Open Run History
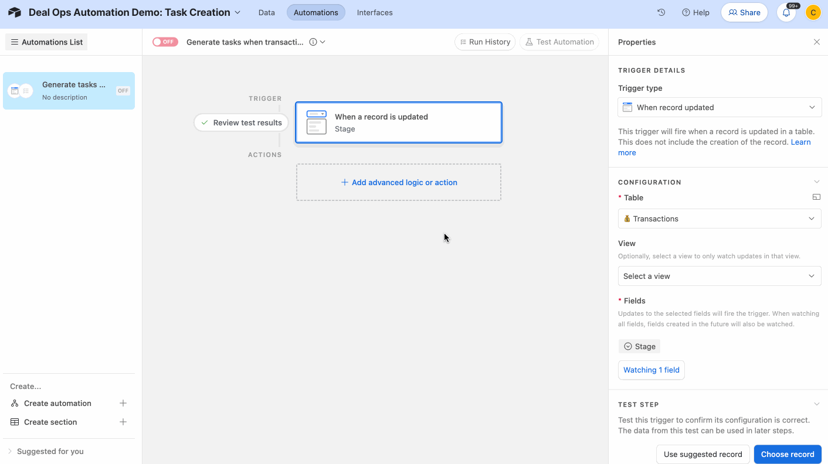 click(x=485, y=42)
